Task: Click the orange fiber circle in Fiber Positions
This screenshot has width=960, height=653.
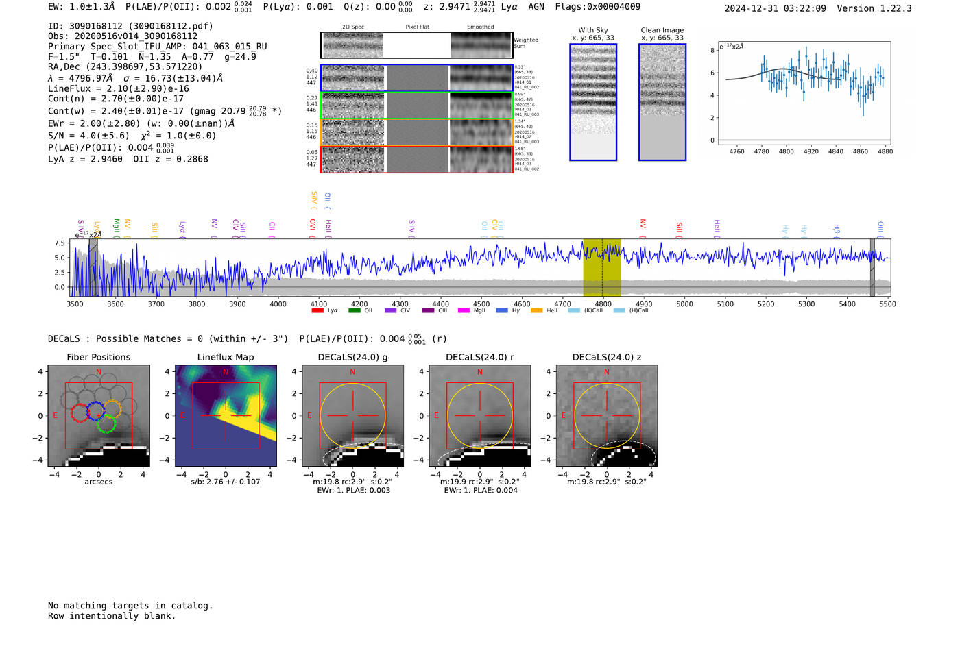Action: 112,409
